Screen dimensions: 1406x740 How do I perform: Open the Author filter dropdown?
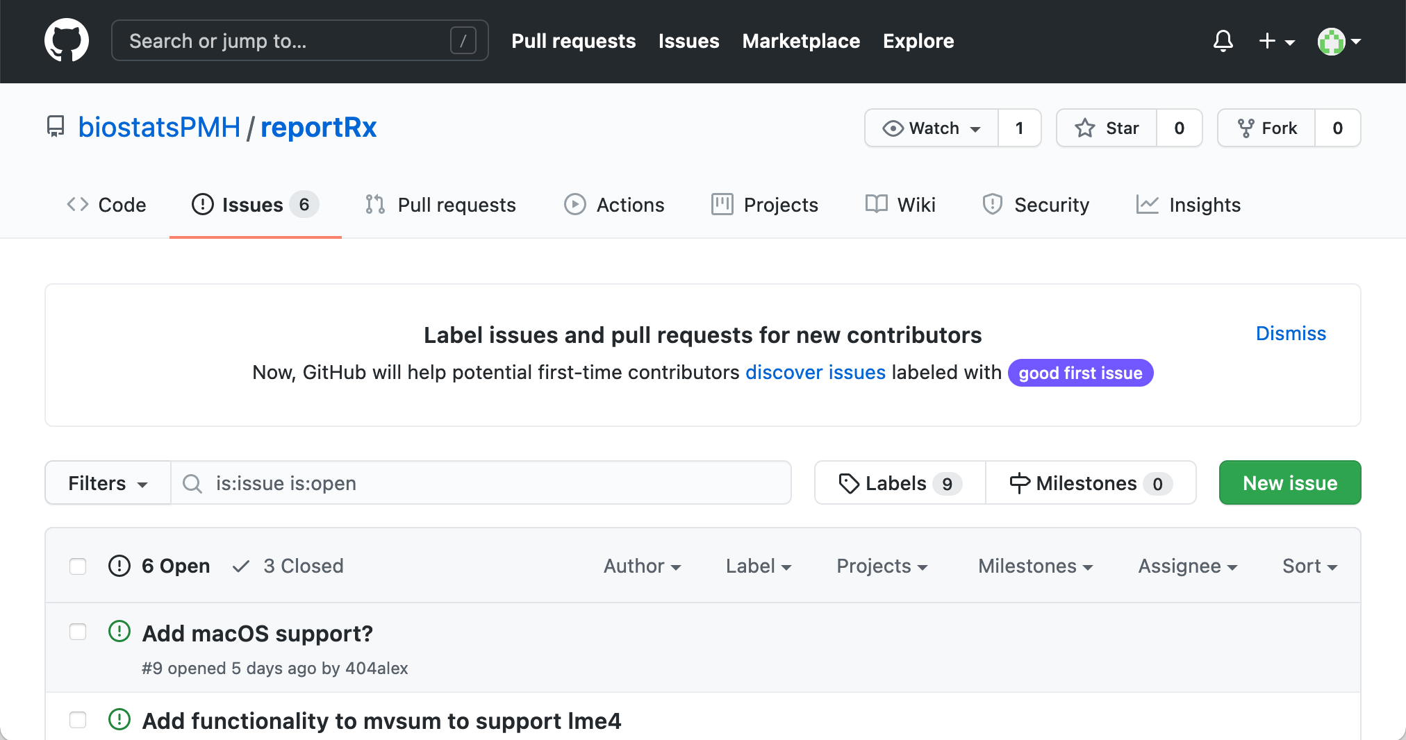[x=641, y=566]
